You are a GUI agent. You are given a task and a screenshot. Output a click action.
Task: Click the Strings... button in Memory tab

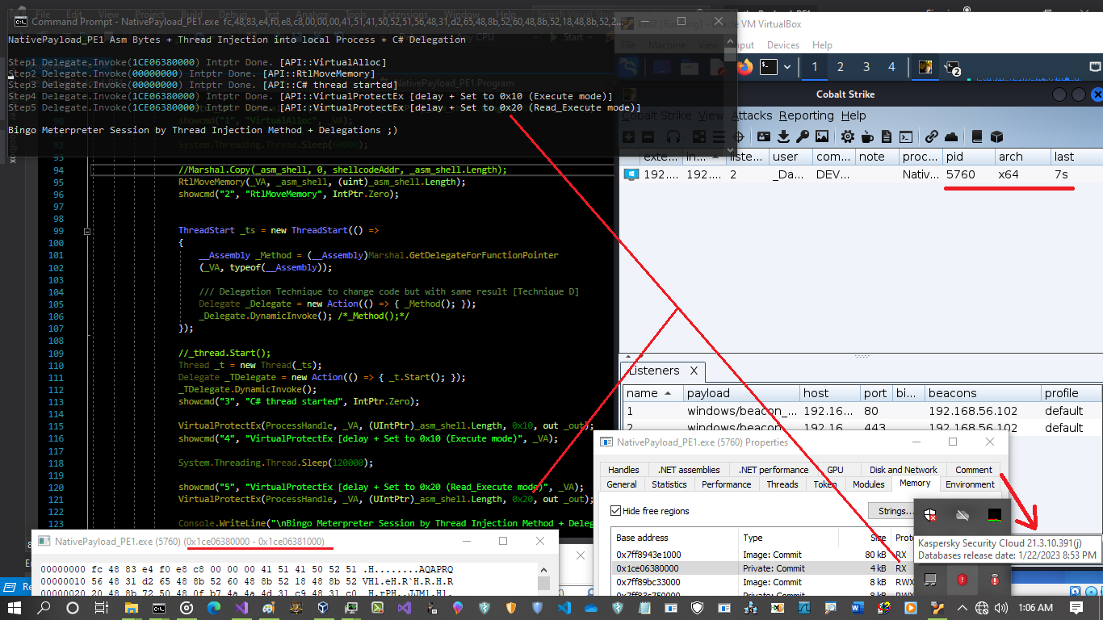click(x=892, y=511)
